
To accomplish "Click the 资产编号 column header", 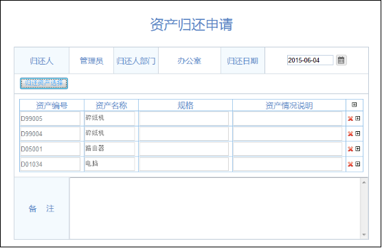I will click(52, 106).
